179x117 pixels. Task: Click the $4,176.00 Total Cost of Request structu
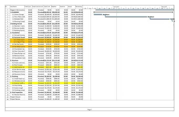[48, 72]
